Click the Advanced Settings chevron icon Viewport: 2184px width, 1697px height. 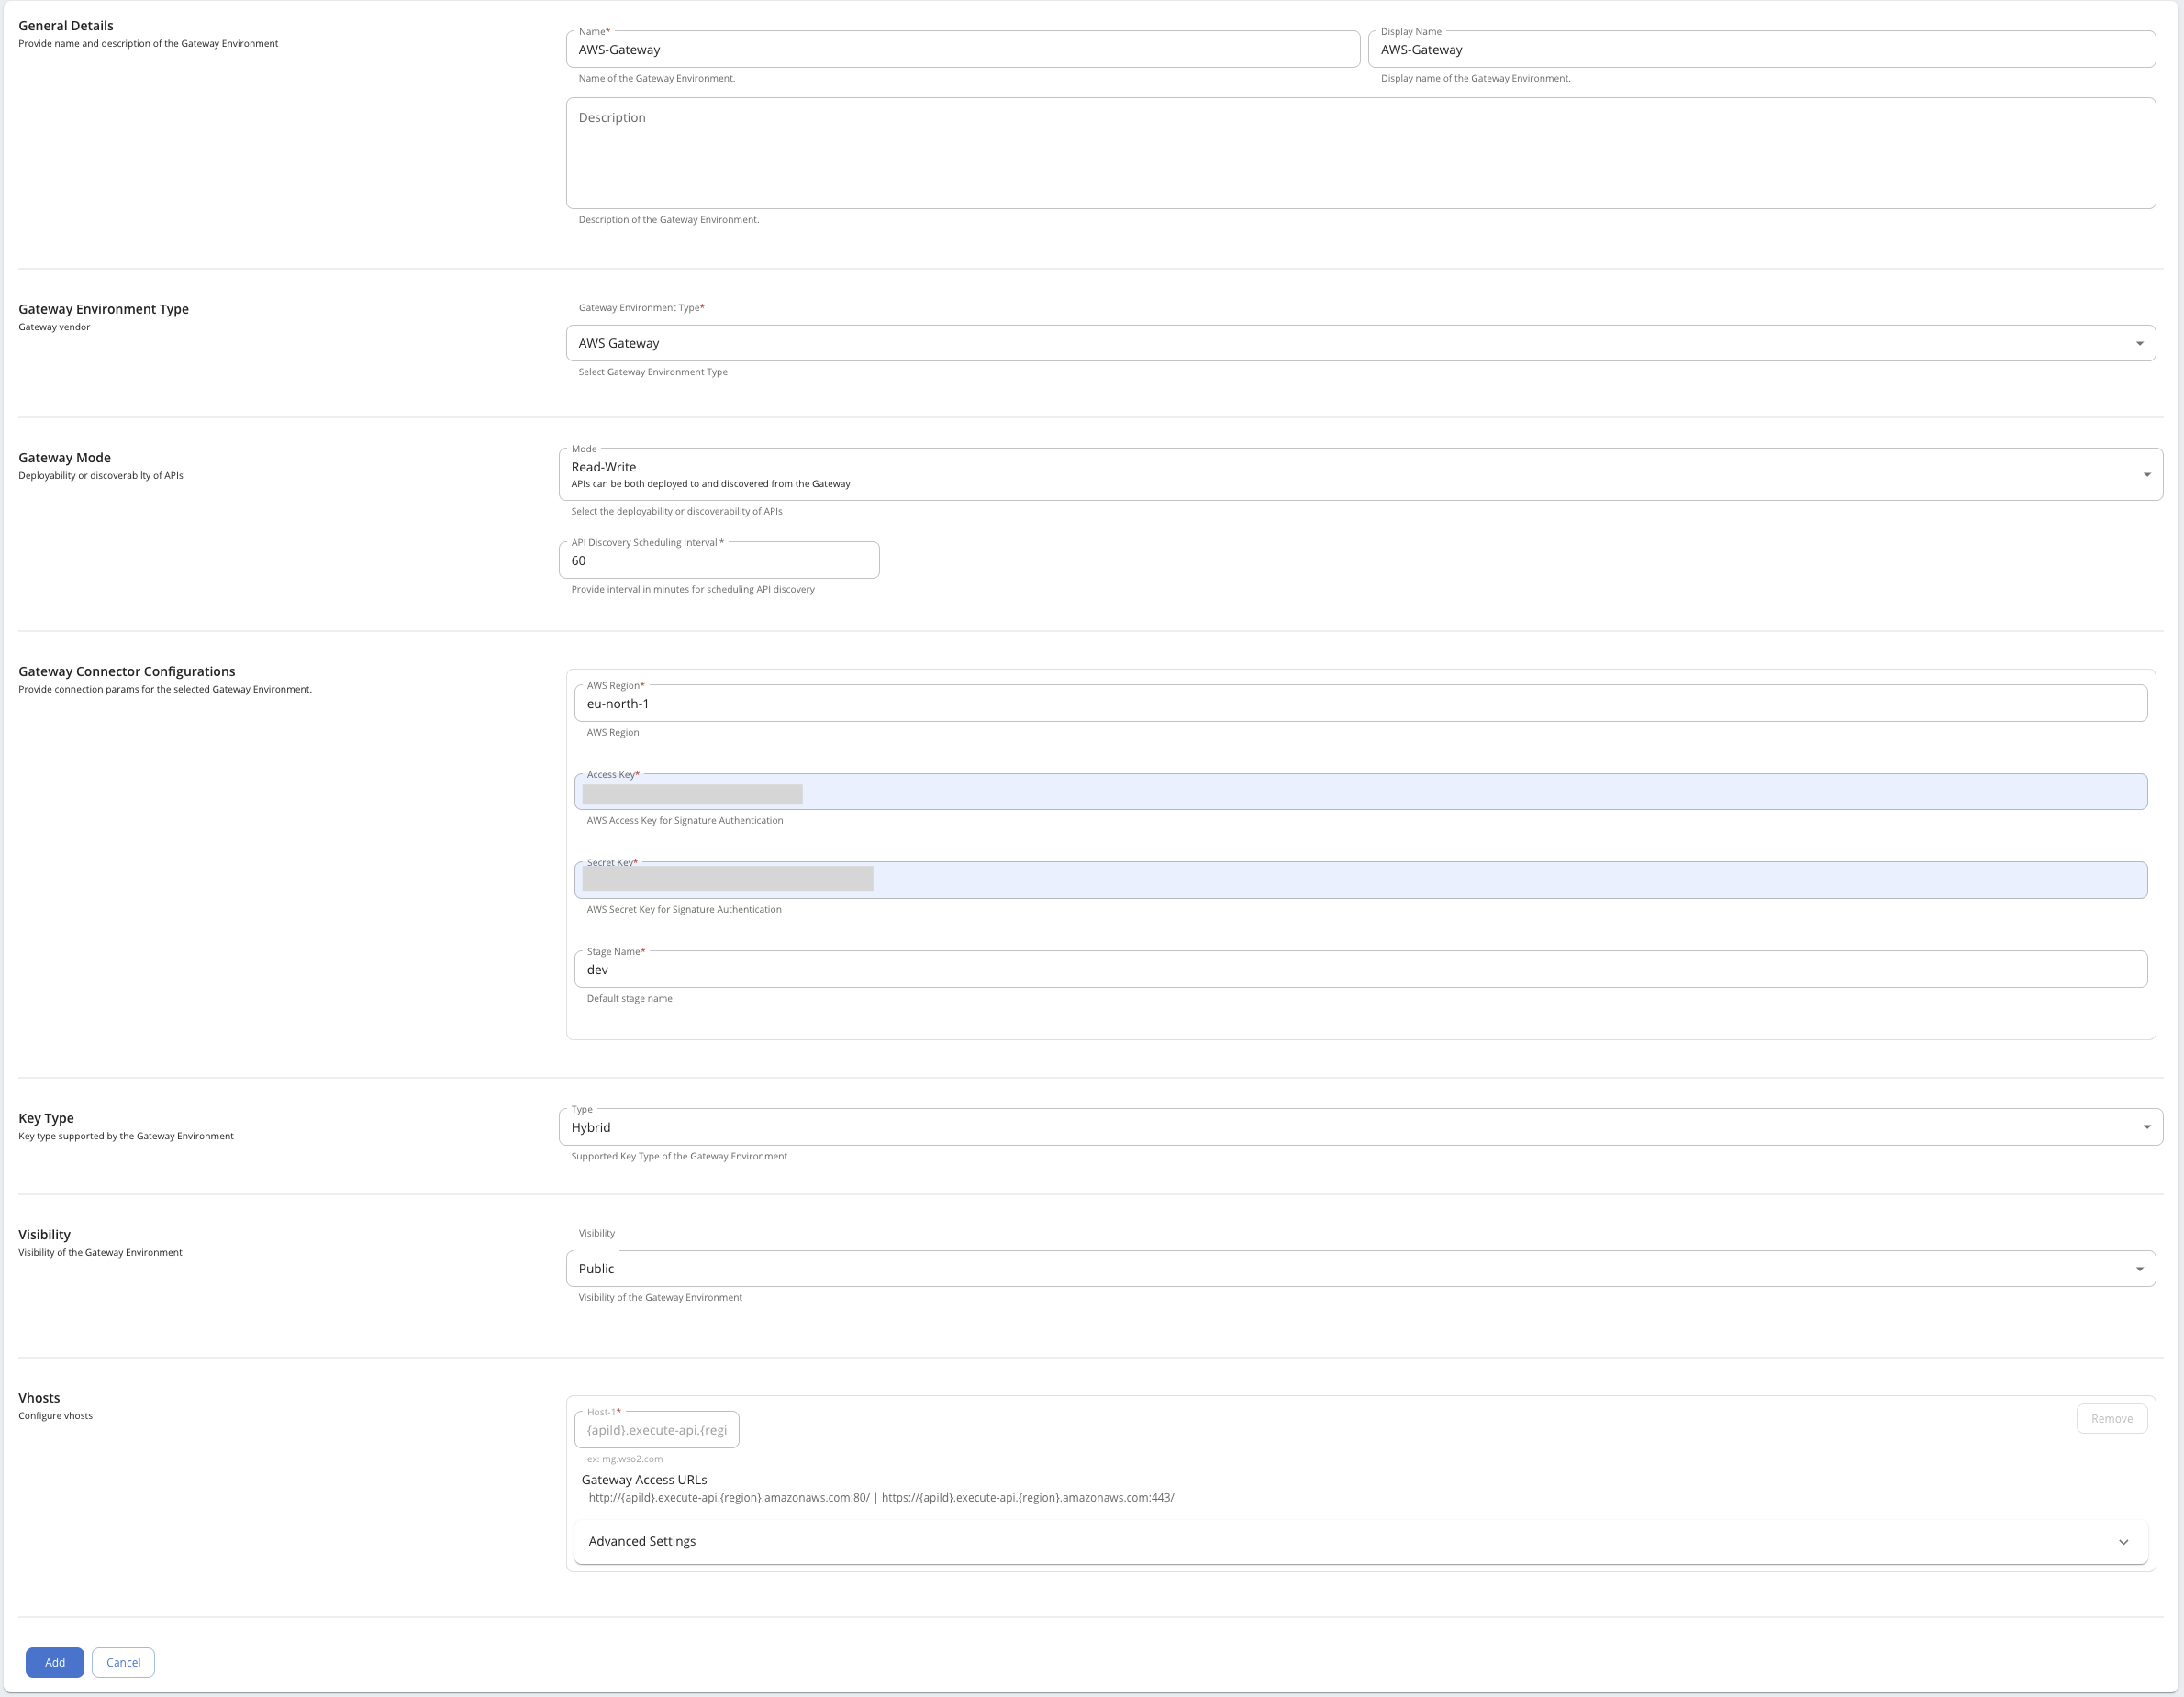point(2123,1542)
